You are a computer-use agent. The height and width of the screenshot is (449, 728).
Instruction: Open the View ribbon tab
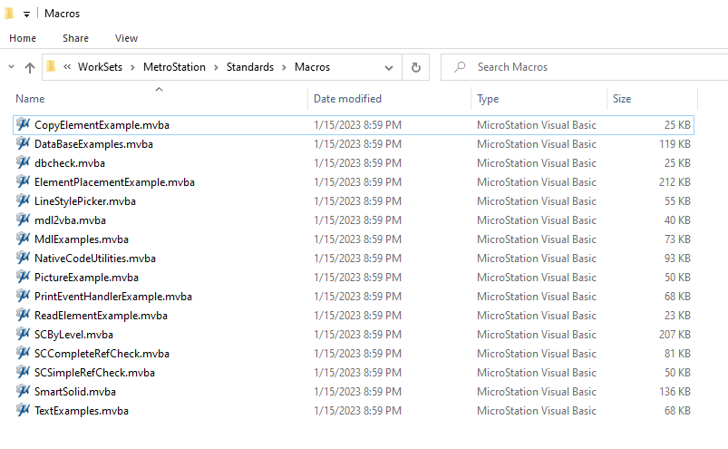126,38
